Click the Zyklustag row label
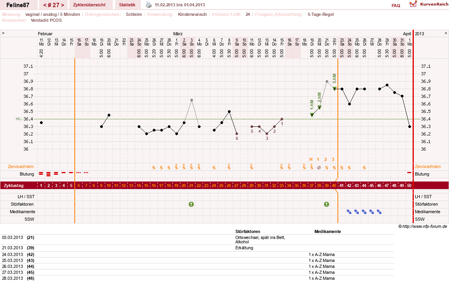Screen dimensions: 449x300 click(x=14, y=185)
